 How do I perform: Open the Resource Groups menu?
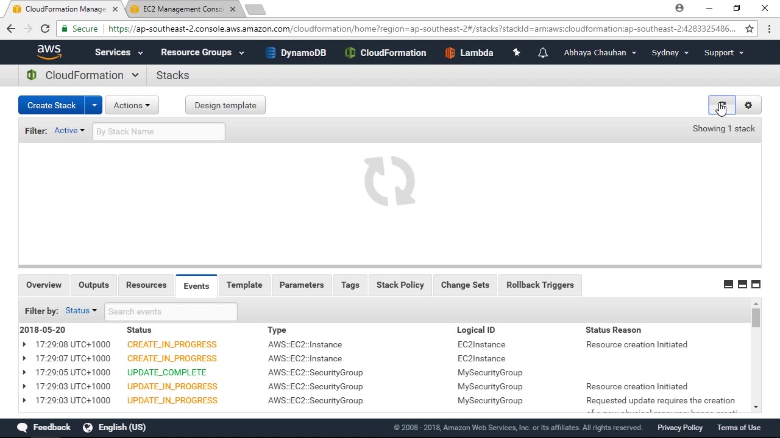pyautogui.click(x=202, y=52)
